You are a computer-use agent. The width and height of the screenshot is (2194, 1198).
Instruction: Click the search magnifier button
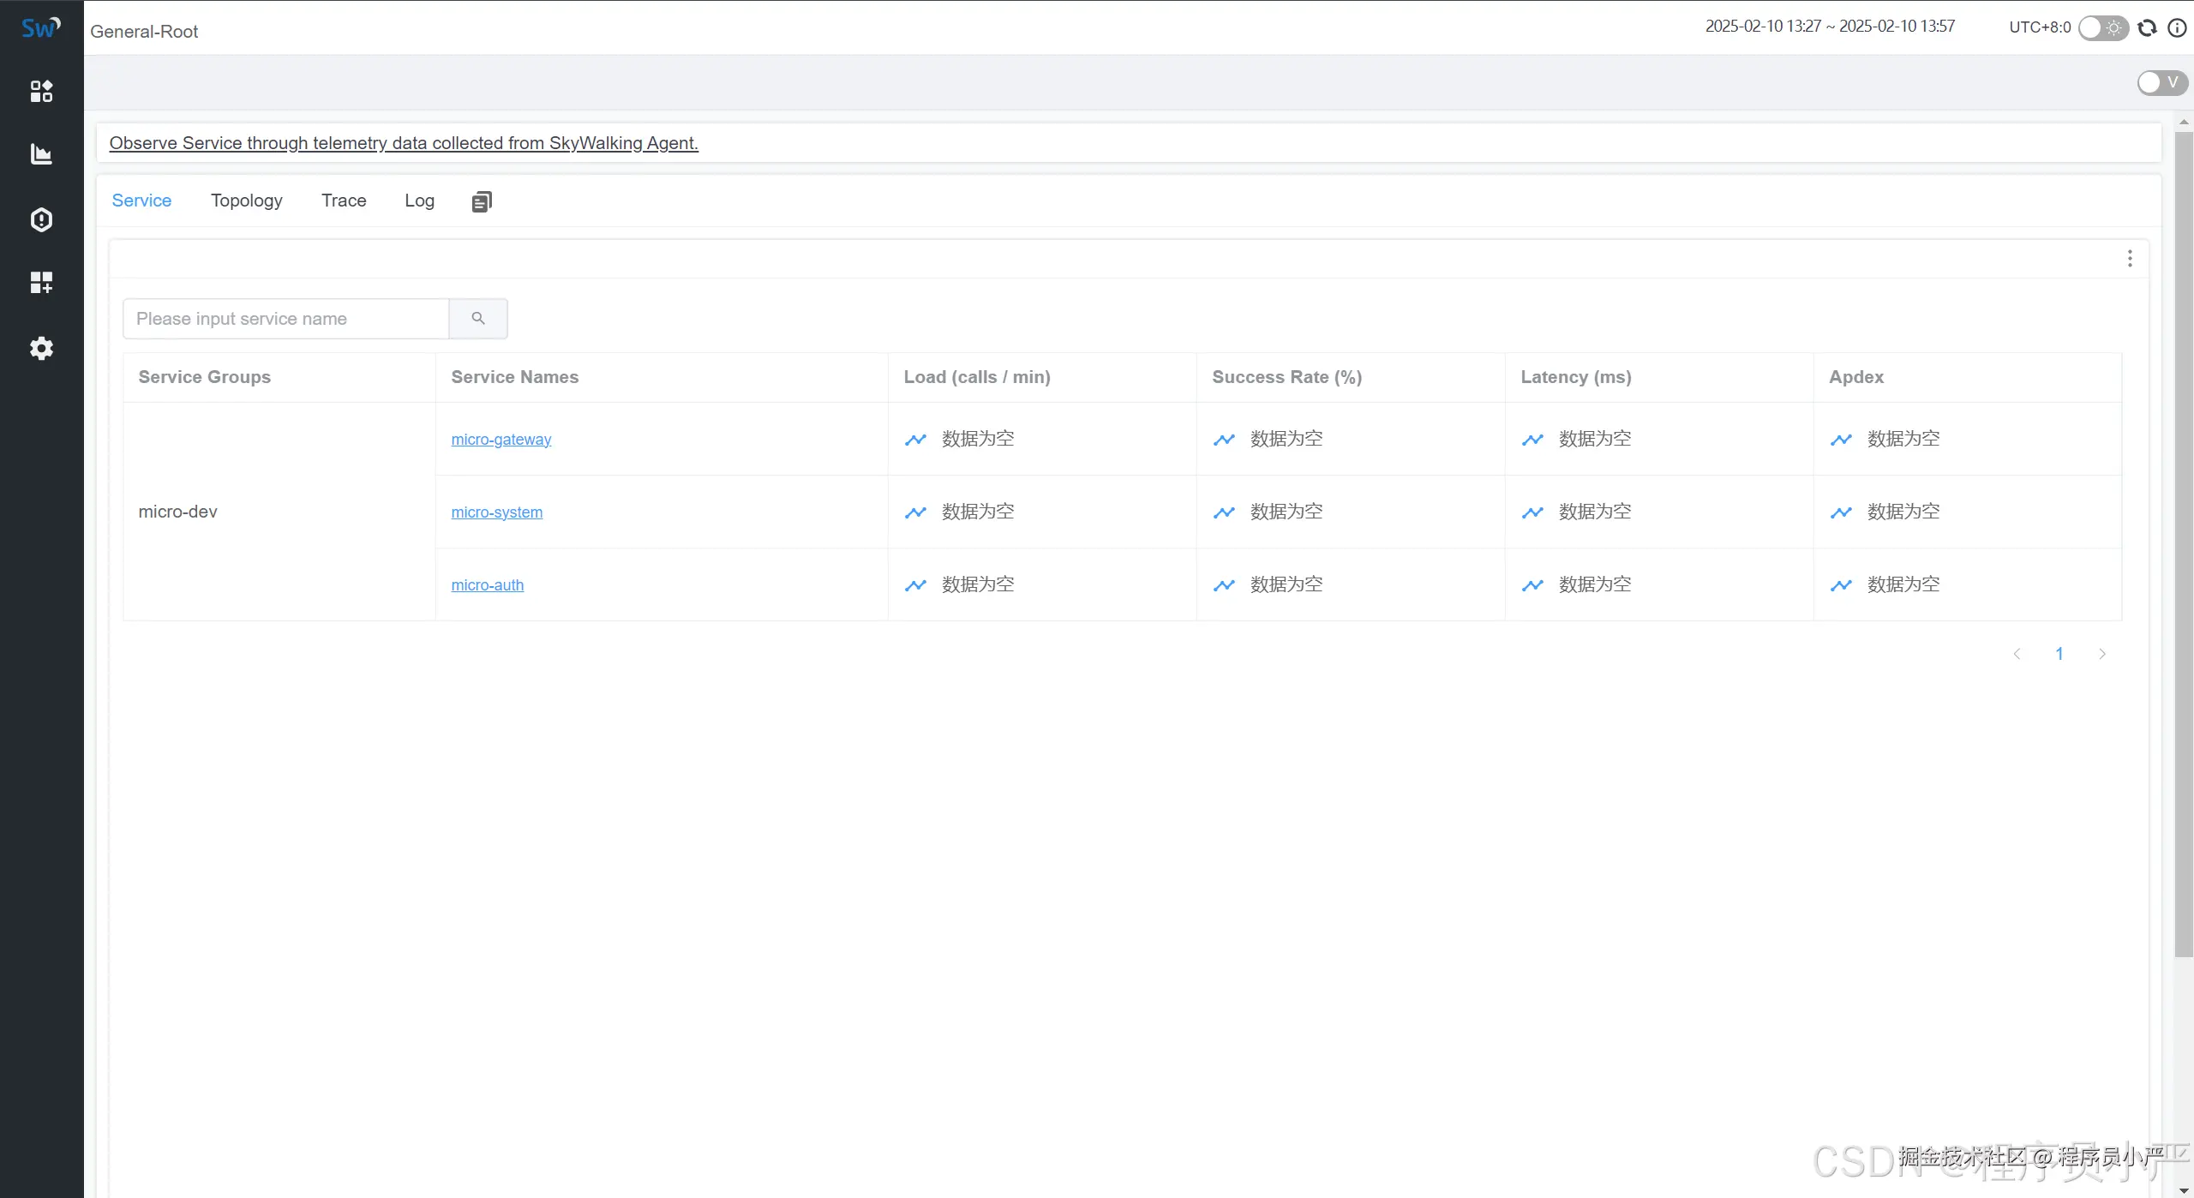click(478, 319)
